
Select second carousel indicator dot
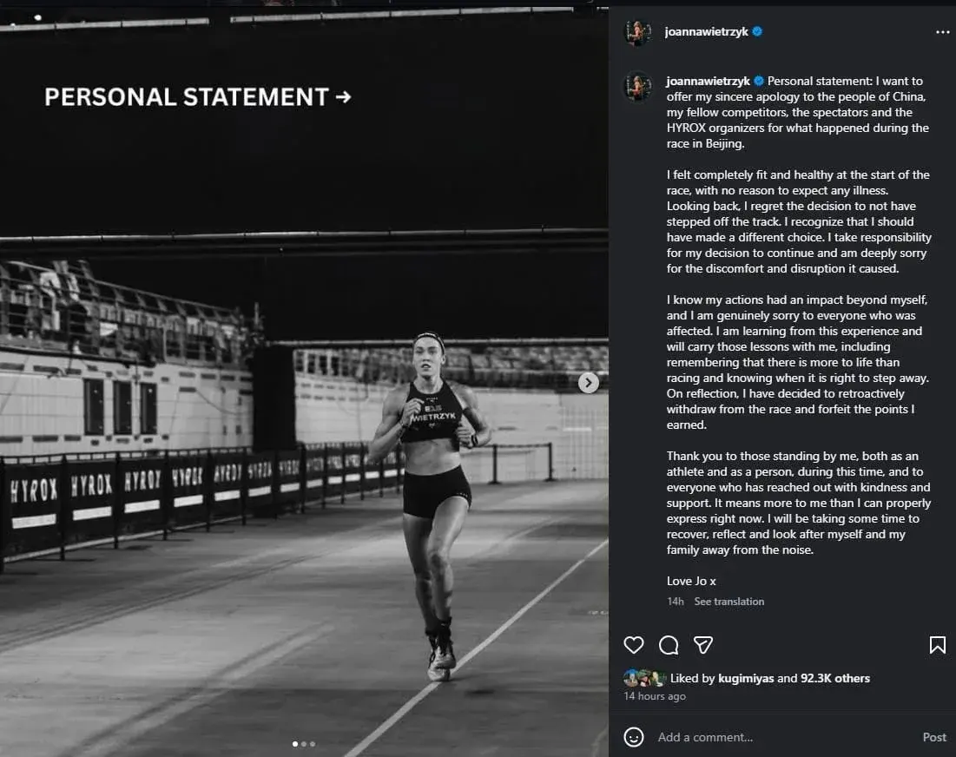tap(304, 744)
